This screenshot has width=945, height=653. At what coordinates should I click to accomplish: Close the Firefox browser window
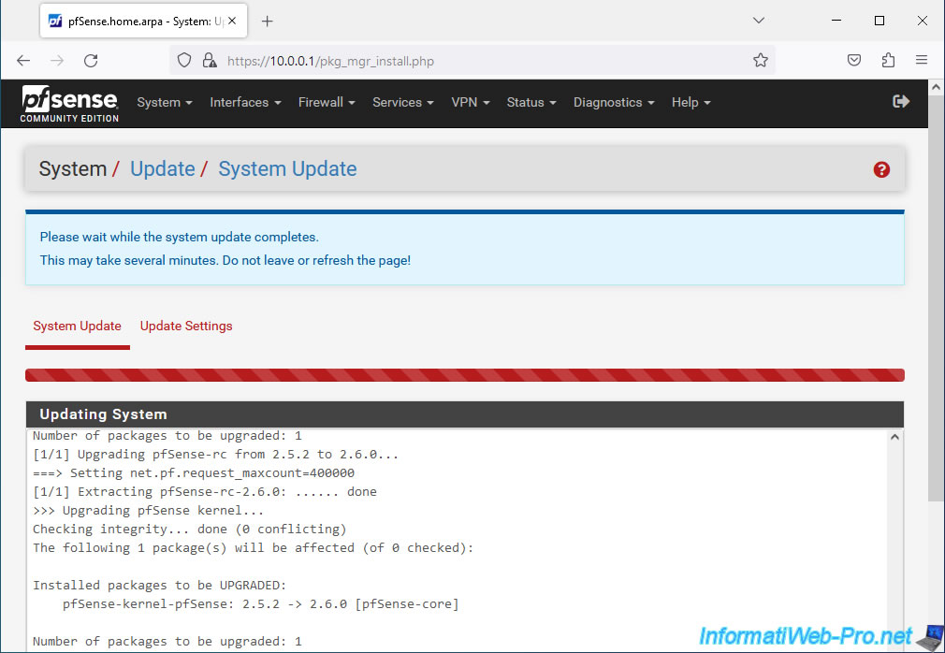pos(923,21)
